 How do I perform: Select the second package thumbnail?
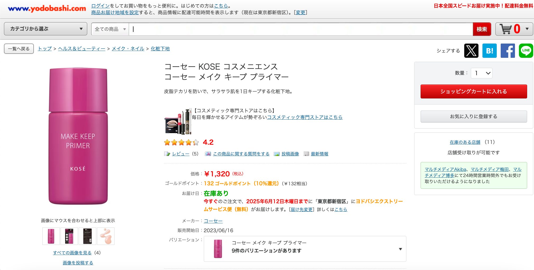coord(69,236)
